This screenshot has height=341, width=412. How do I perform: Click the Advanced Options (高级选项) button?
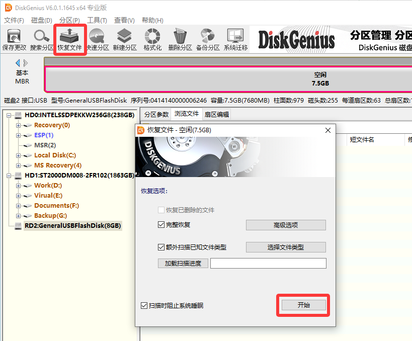pos(286,225)
